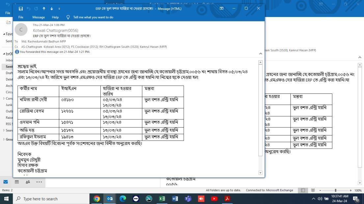Collapse reading pane header chevron in main Outlook
This screenshot has height=204, width=364.
click(x=360, y=57)
